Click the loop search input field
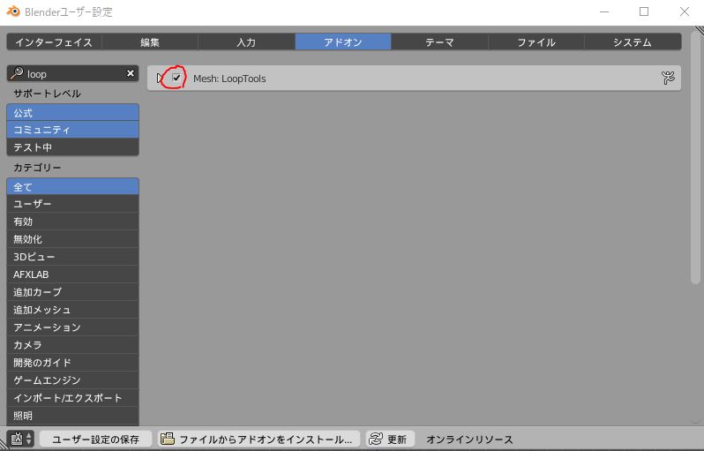704x451 pixels. click(x=72, y=73)
